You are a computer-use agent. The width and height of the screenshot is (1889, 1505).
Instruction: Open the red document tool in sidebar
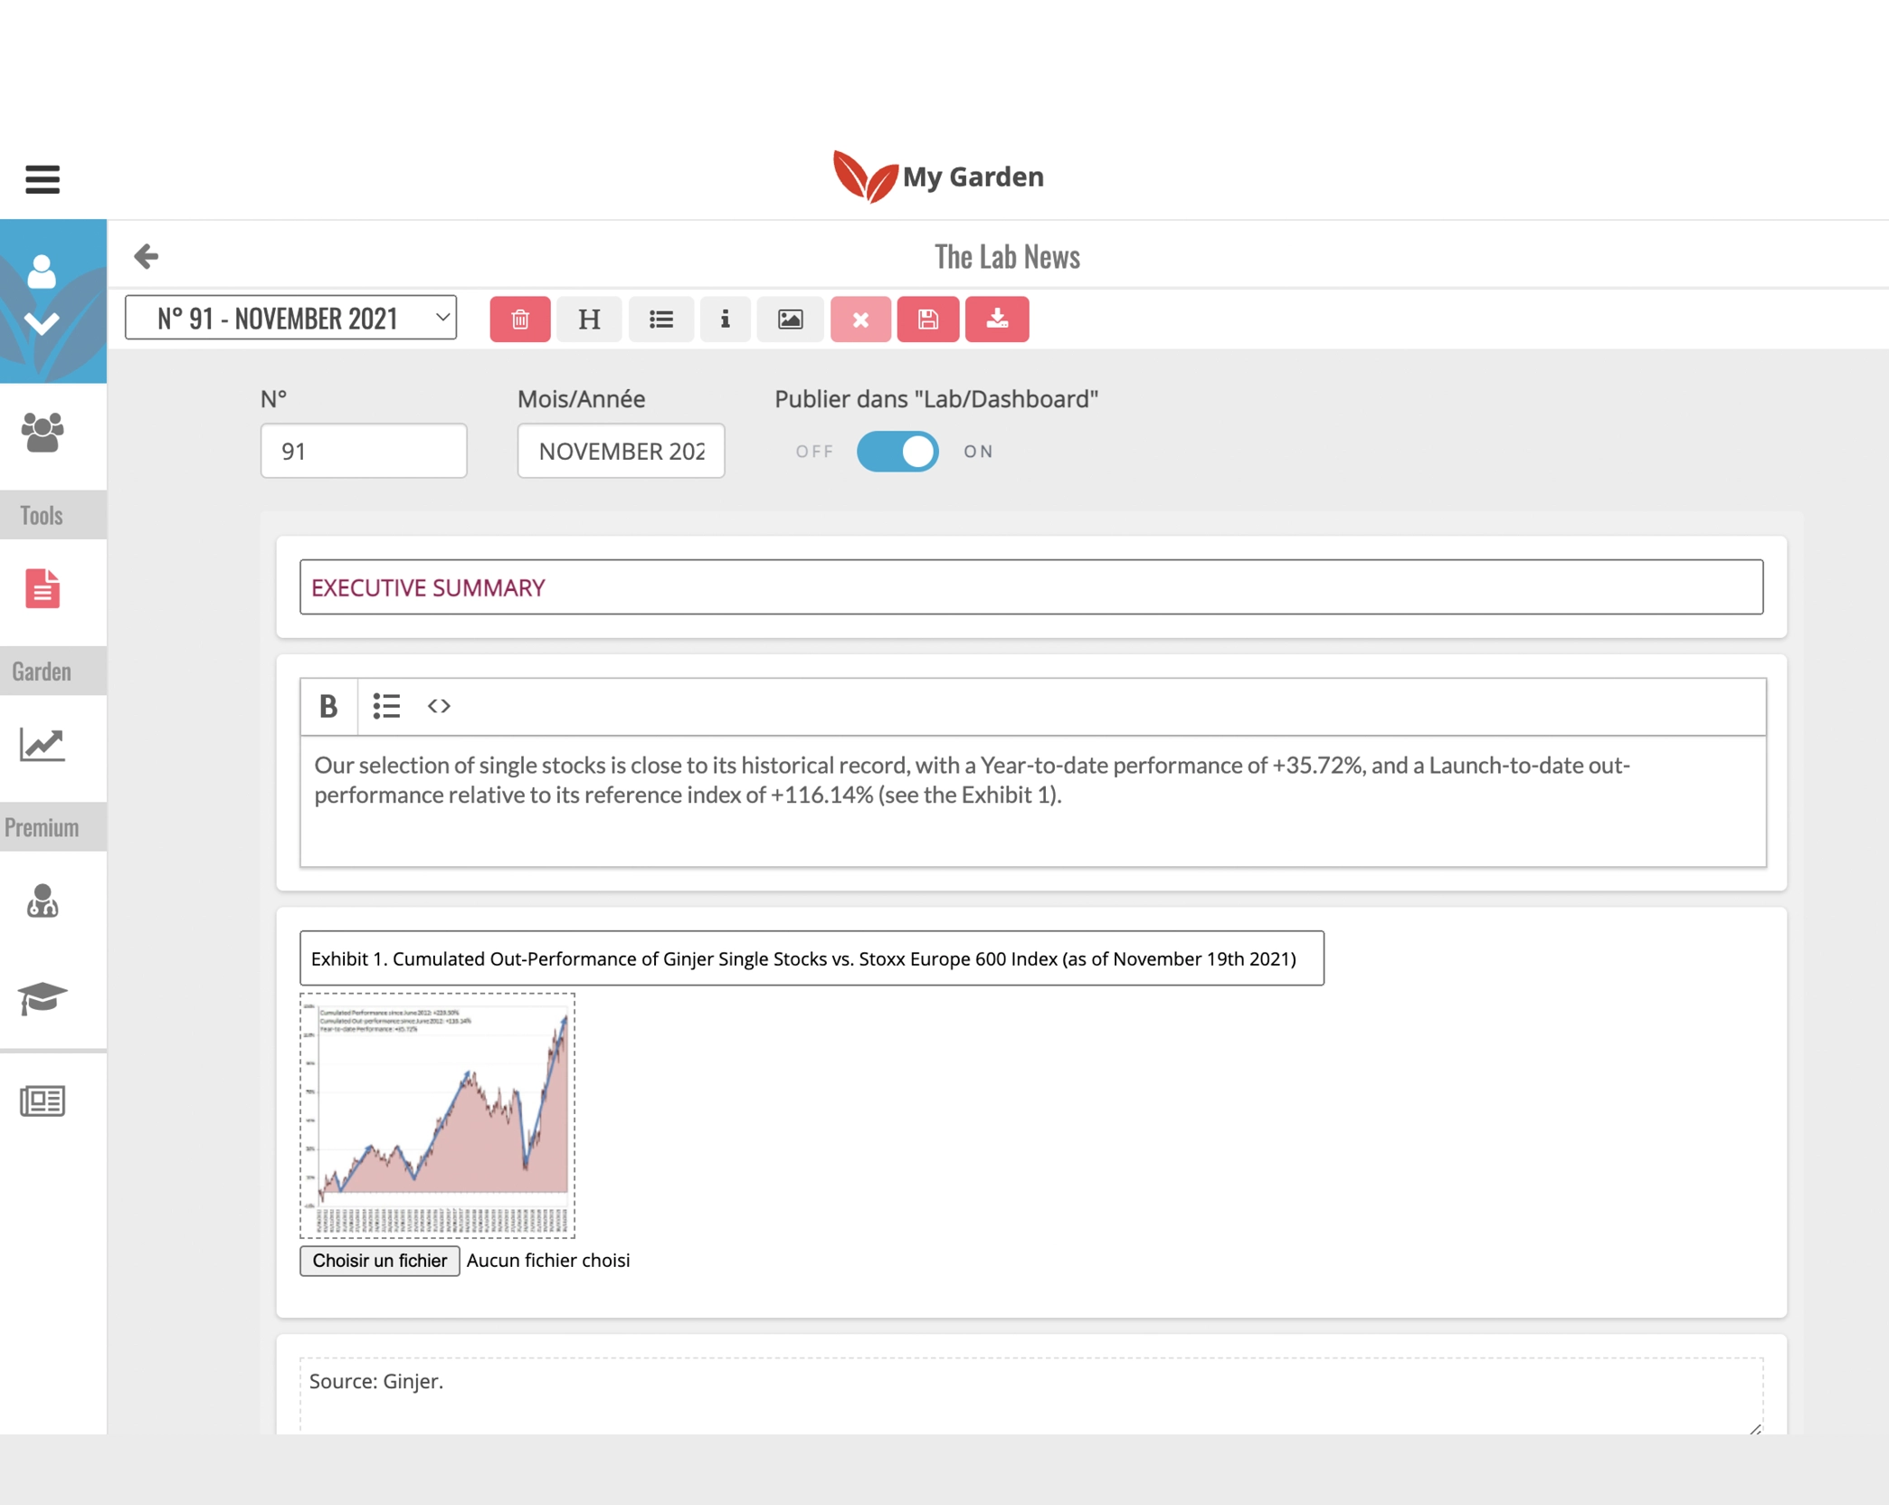click(x=43, y=589)
